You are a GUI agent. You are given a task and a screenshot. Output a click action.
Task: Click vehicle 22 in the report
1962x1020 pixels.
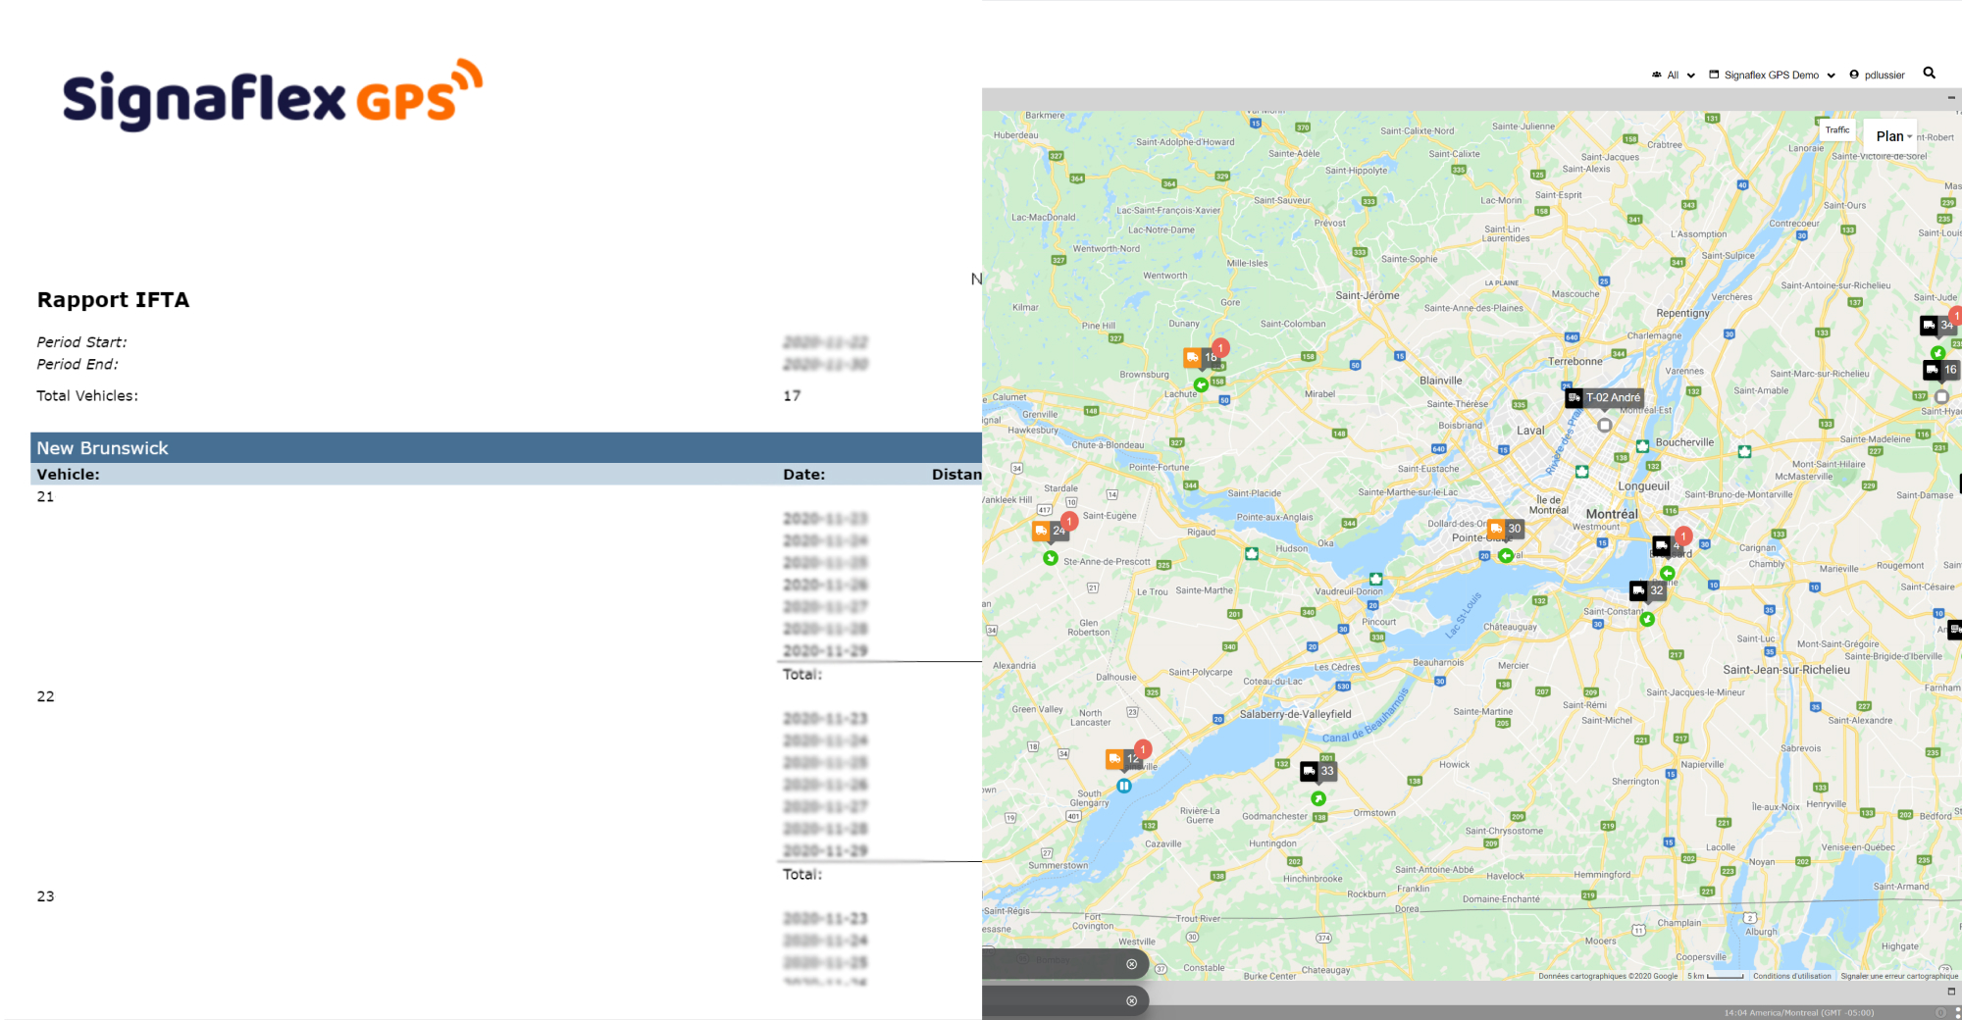click(x=45, y=697)
